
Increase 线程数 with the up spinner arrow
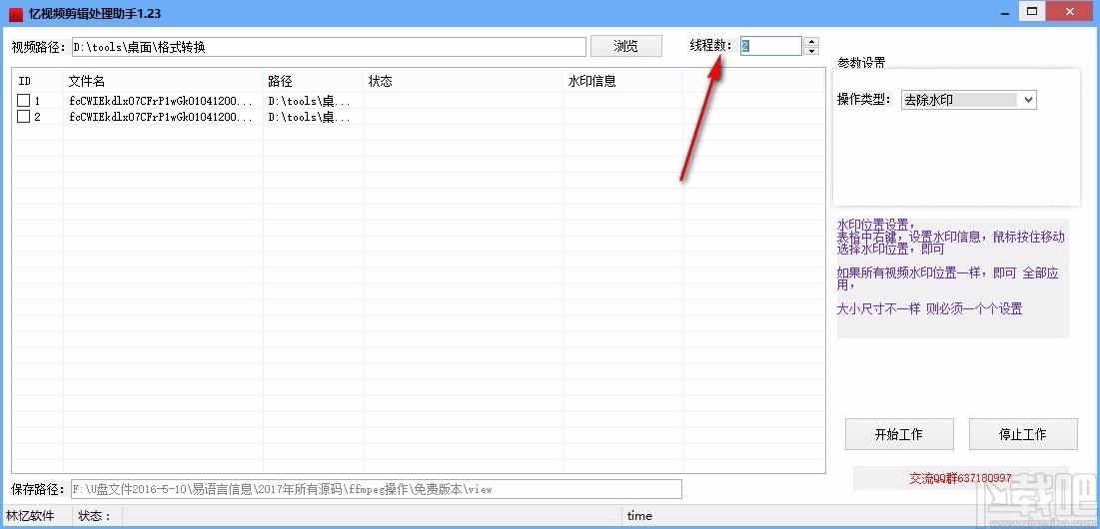tap(811, 42)
